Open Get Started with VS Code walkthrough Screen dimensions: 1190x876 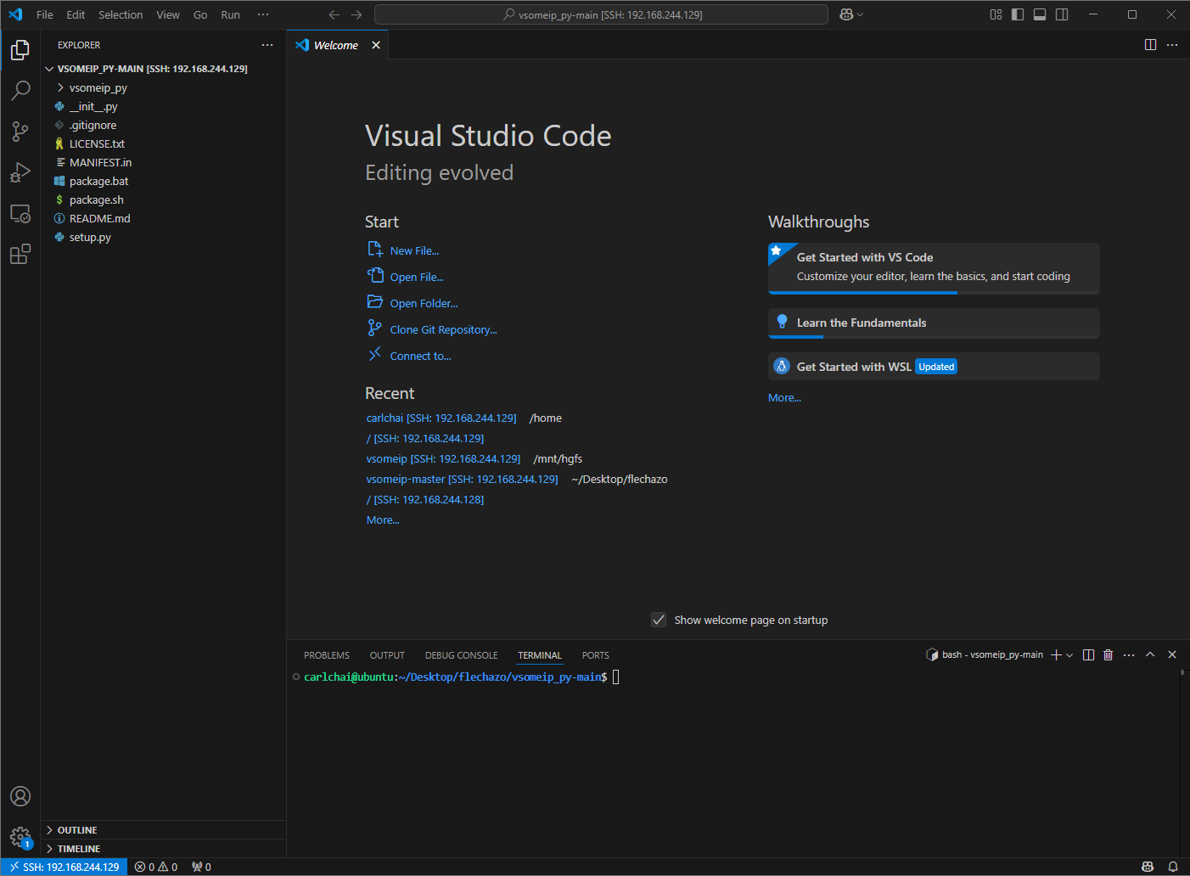click(x=934, y=268)
